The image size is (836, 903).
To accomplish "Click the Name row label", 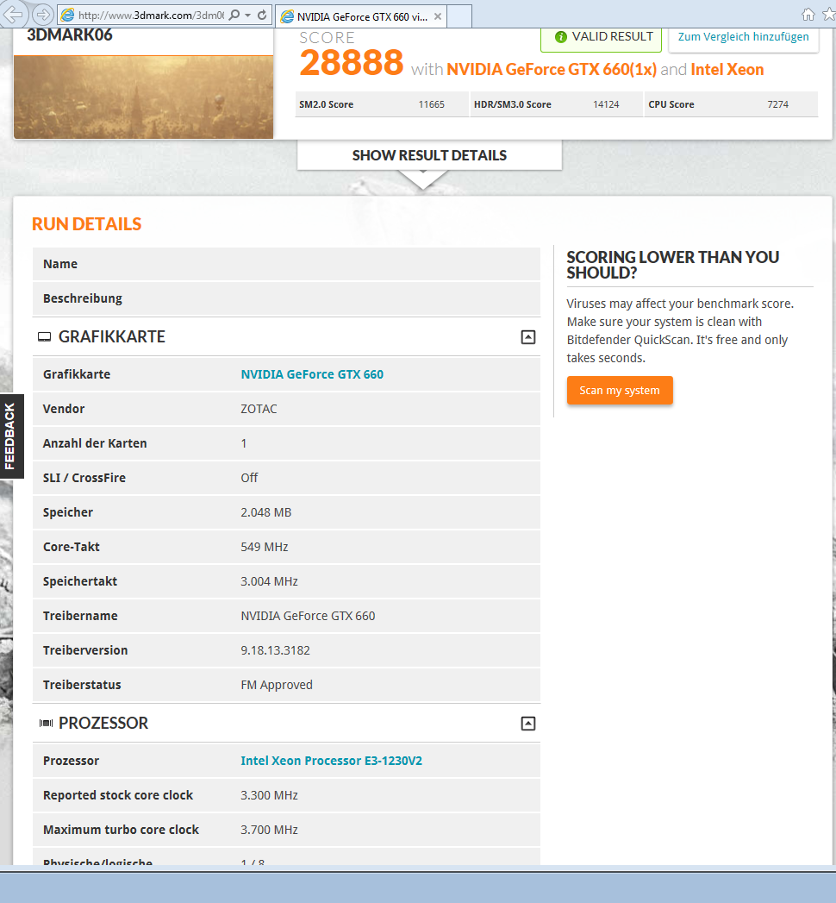I will [59, 264].
